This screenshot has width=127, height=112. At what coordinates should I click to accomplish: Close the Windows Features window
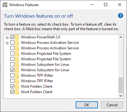coord(120,5)
